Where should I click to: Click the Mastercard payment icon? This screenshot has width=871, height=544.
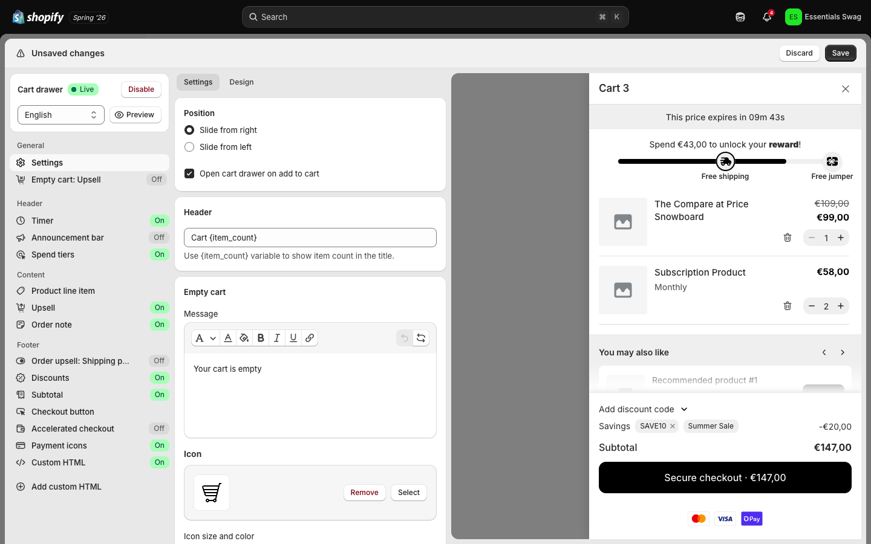tap(699, 519)
